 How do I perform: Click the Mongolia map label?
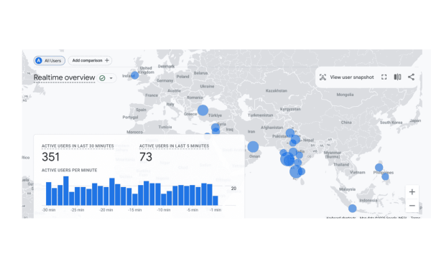pos(345,95)
